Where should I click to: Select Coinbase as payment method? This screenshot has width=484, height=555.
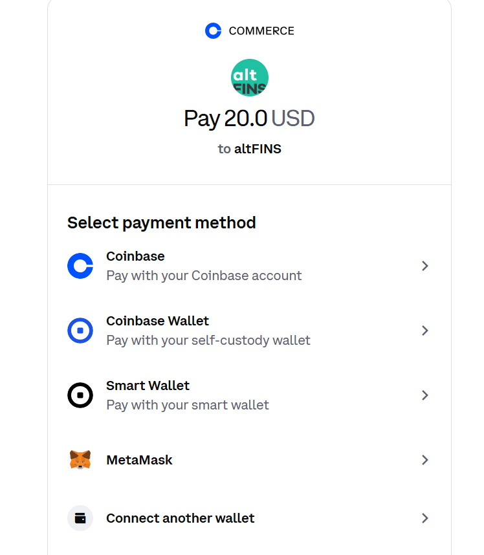coord(135,256)
